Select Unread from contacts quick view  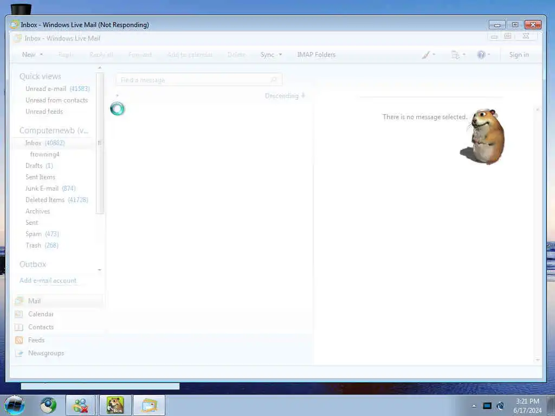56,100
